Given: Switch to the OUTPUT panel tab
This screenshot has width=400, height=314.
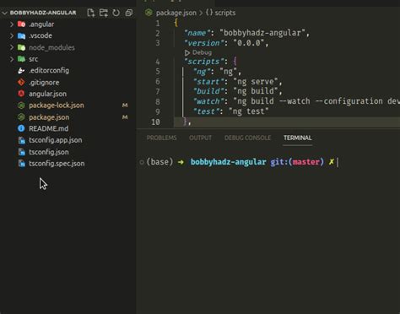Looking at the screenshot, I should click(x=200, y=138).
